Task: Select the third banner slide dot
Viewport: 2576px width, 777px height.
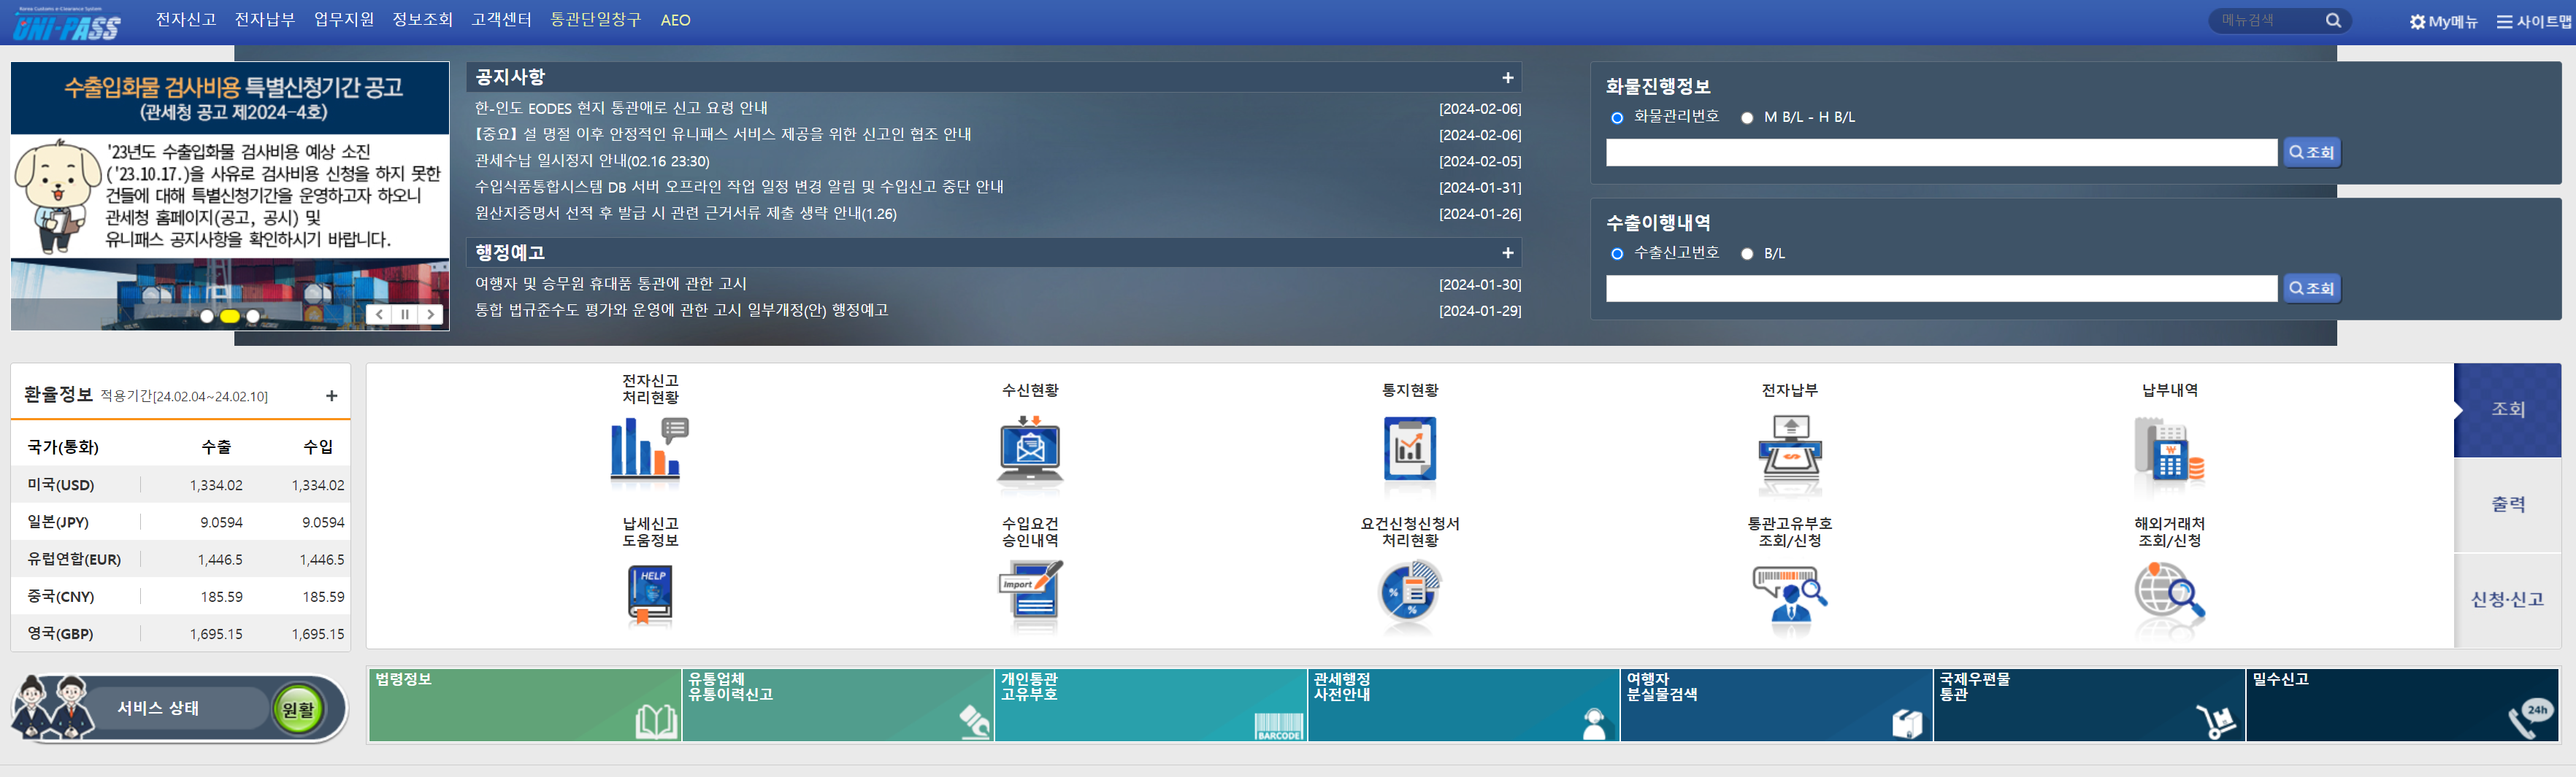Action: click(x=253, y=317)
